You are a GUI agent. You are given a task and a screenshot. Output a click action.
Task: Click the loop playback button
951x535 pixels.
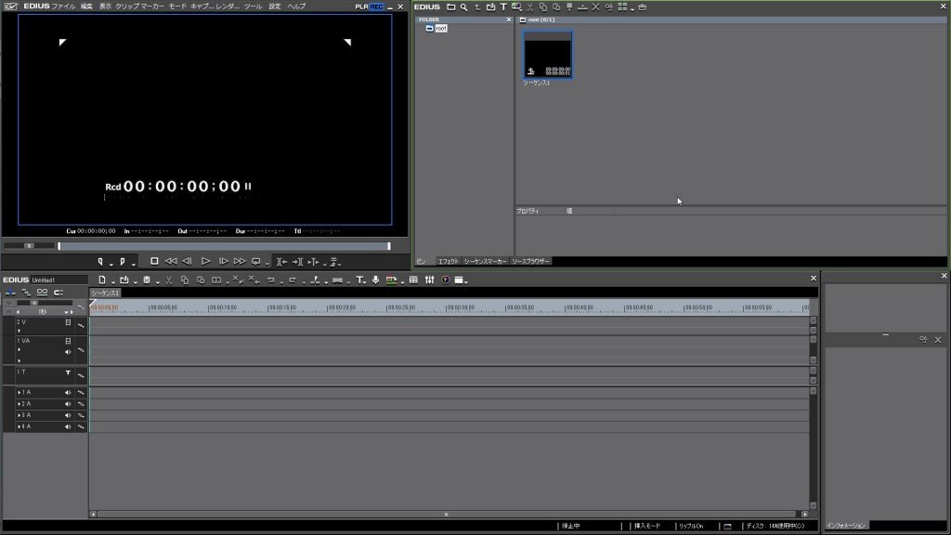[x=256, y=261]
